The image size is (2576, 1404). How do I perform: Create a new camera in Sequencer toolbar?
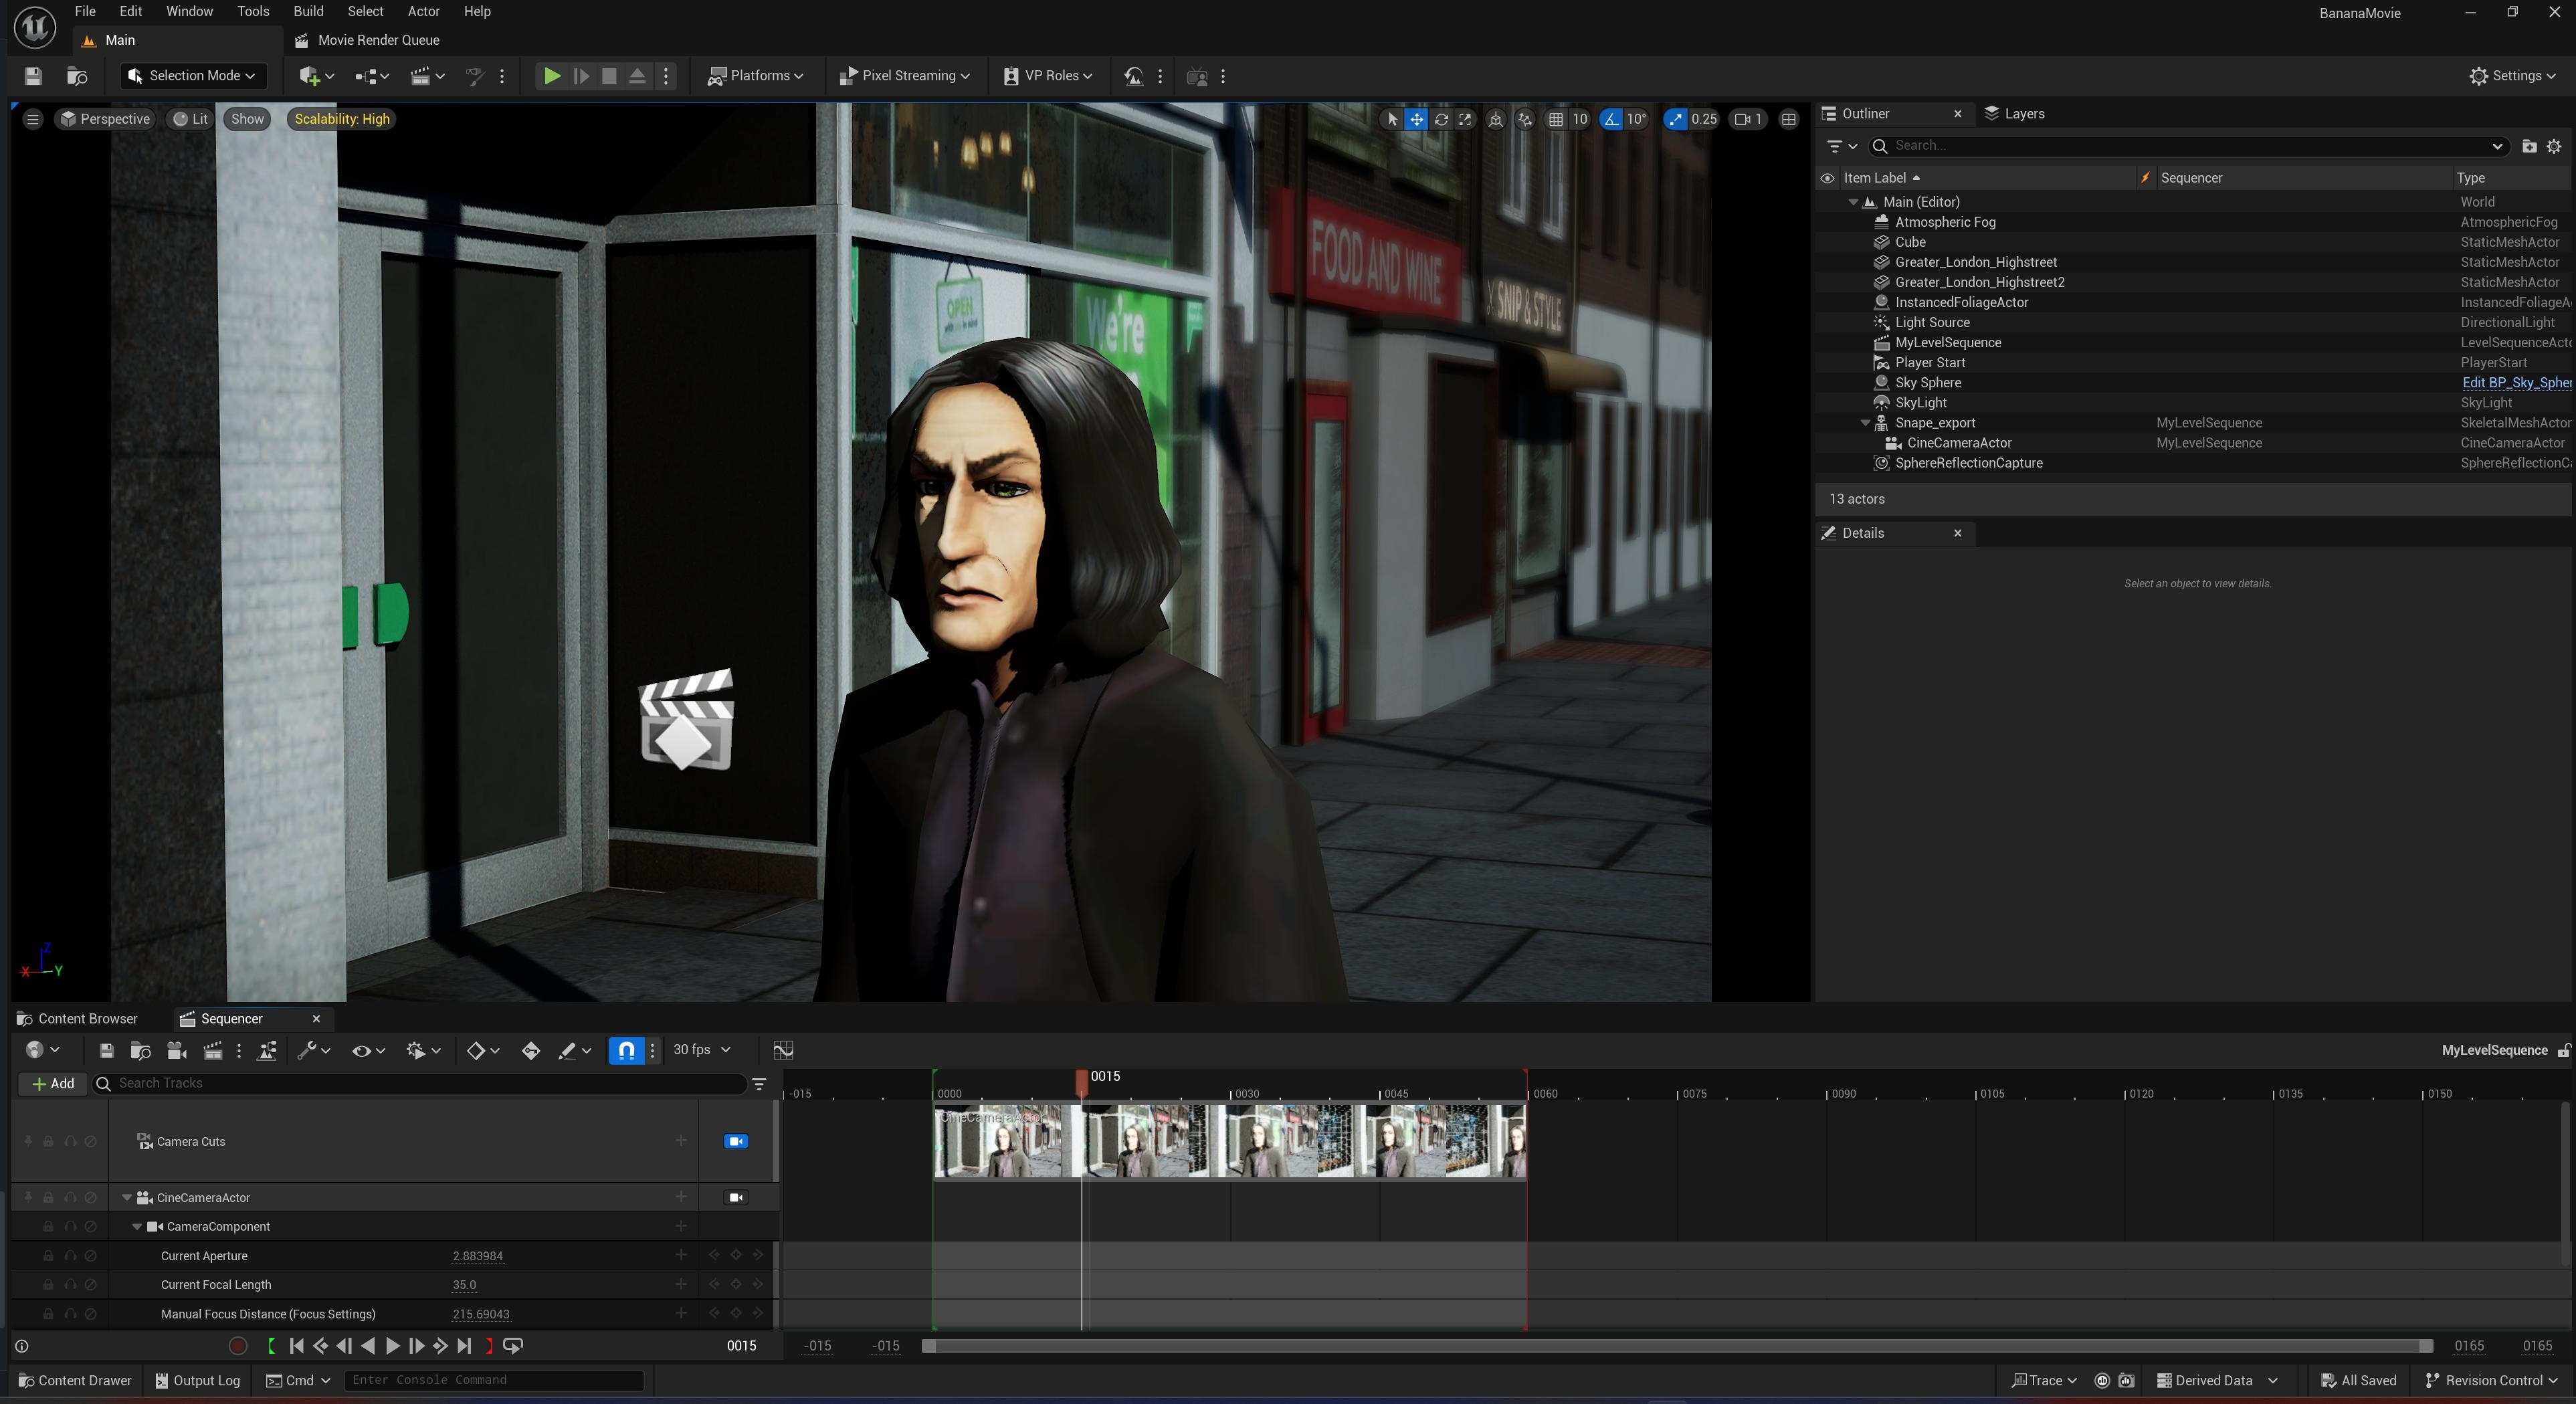click(176, 1050)
